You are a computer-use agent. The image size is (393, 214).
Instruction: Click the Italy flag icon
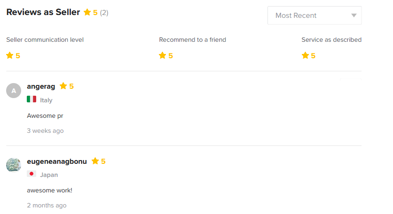[x=31, y=99]
